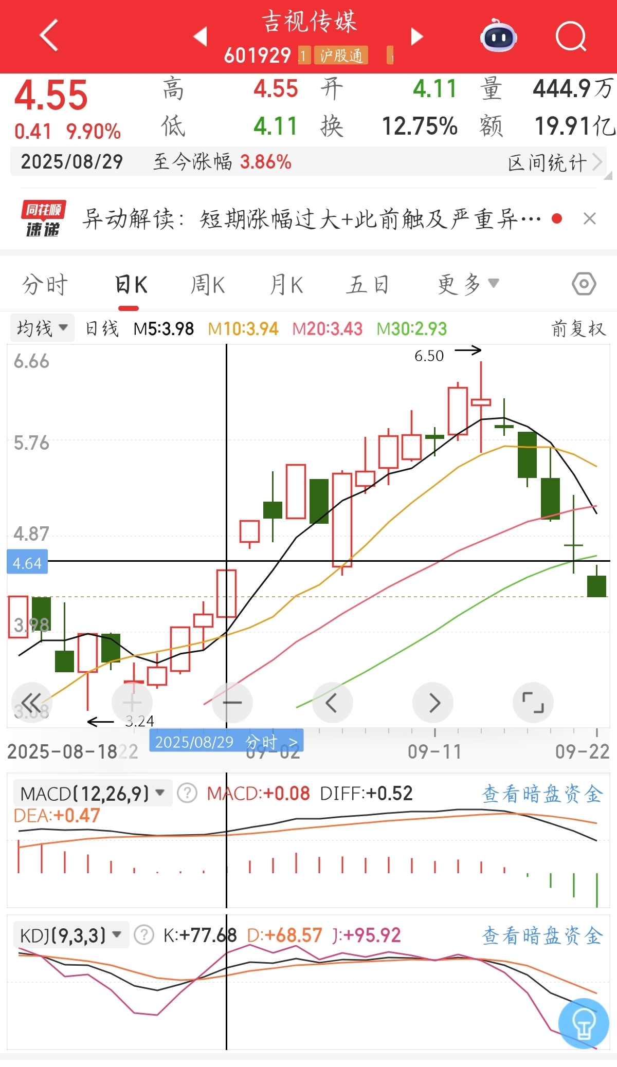617x1067 pixels.
Task: Tap 至今涨幅 3.86% text
Action: coord(222,162)
